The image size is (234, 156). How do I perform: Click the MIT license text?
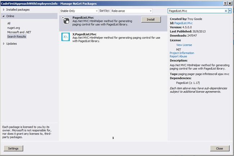(x=179, y=50)
